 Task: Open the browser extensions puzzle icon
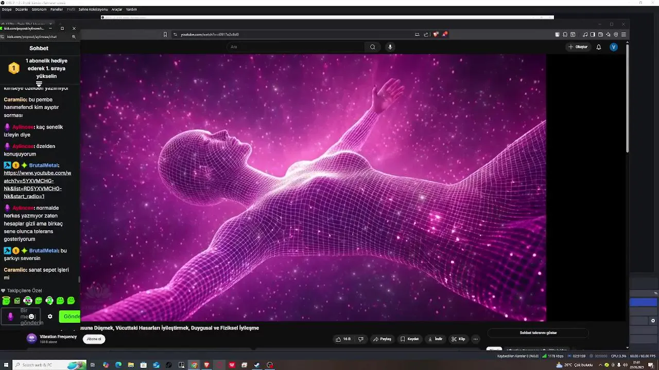pos(565,34)
